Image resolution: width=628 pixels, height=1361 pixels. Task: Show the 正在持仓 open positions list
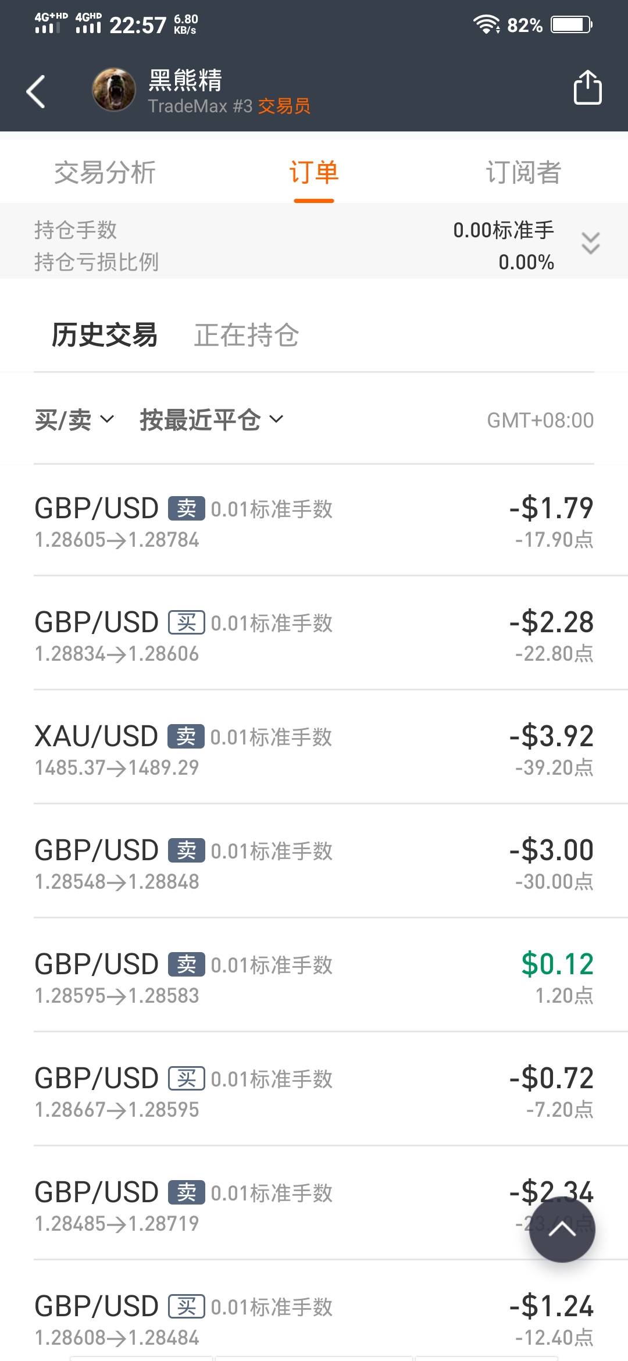tap(246, 335)
